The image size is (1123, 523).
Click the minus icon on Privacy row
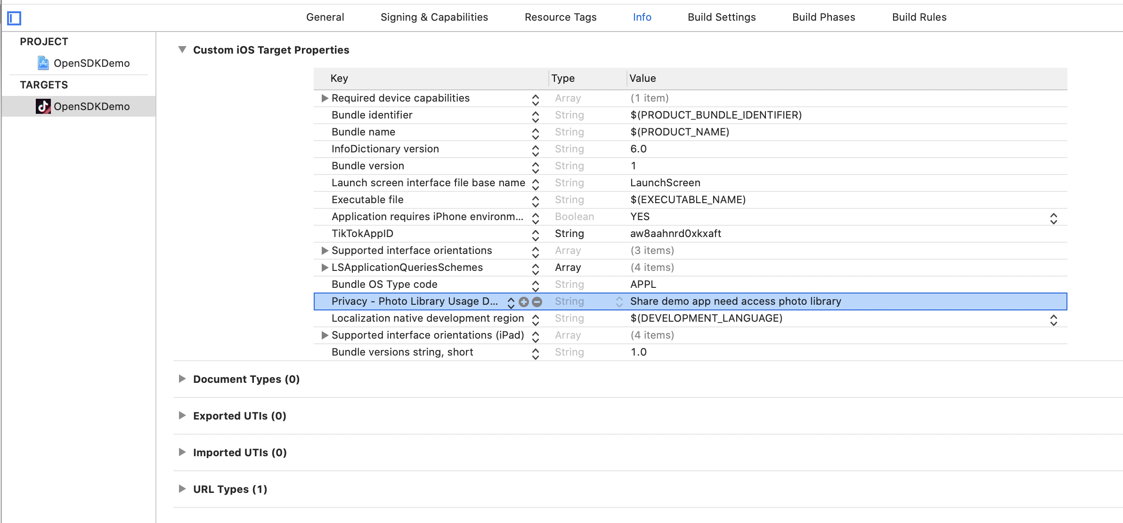[537, 302]
